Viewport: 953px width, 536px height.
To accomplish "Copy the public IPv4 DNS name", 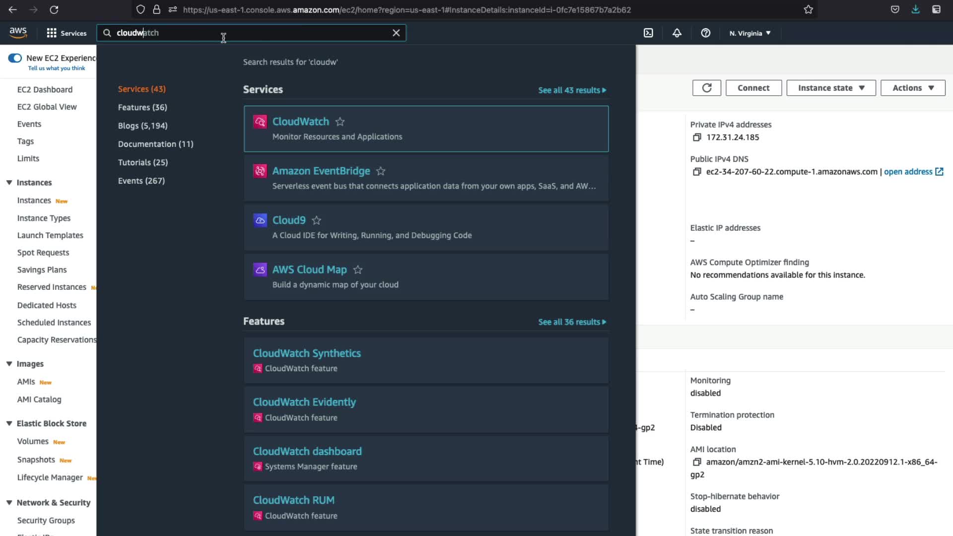I will [697, 172].
